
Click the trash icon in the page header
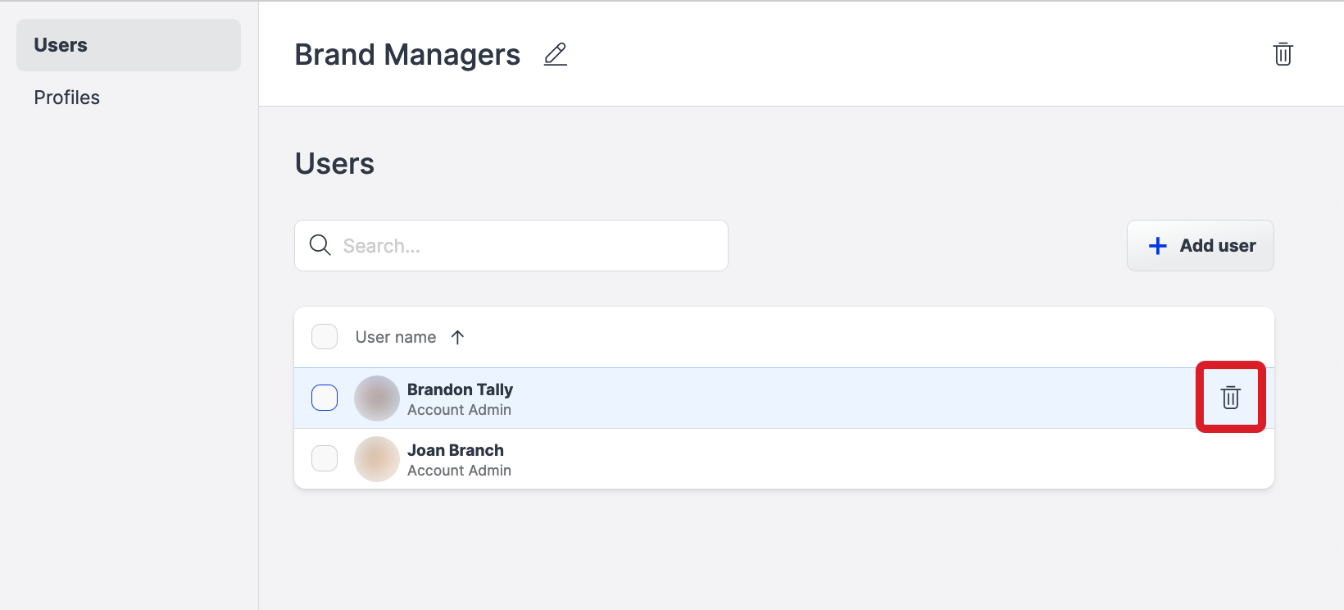click(1283, 54)
